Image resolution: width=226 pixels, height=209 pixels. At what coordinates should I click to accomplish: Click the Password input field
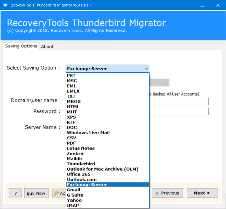179,112
